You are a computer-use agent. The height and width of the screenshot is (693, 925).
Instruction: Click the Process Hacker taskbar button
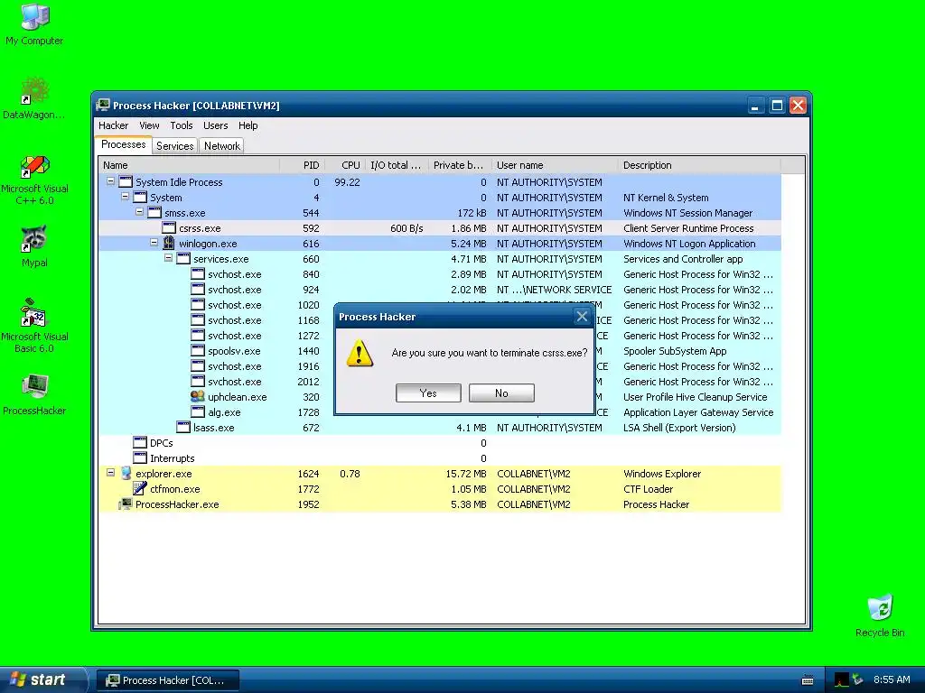[168, 680]
